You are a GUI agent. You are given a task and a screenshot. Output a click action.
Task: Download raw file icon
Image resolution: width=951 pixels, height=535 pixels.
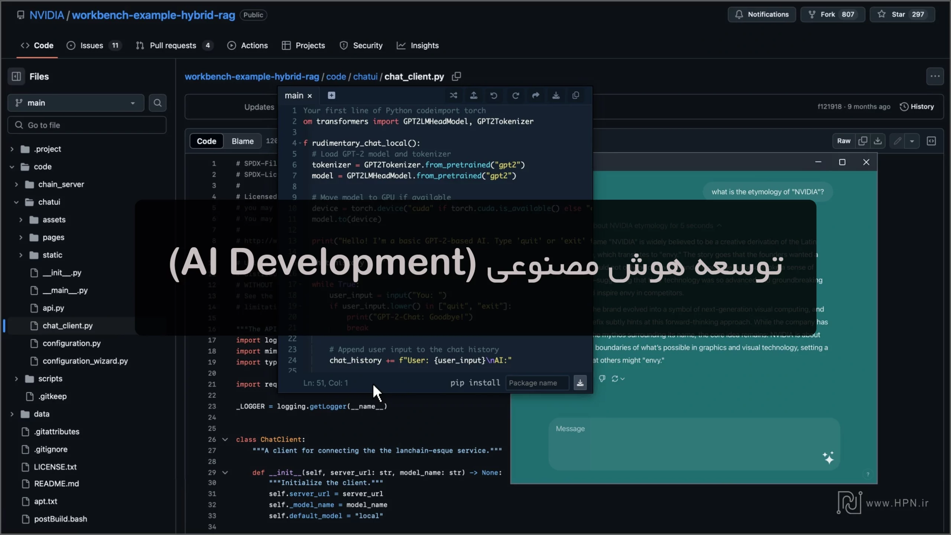pos(878,141)
